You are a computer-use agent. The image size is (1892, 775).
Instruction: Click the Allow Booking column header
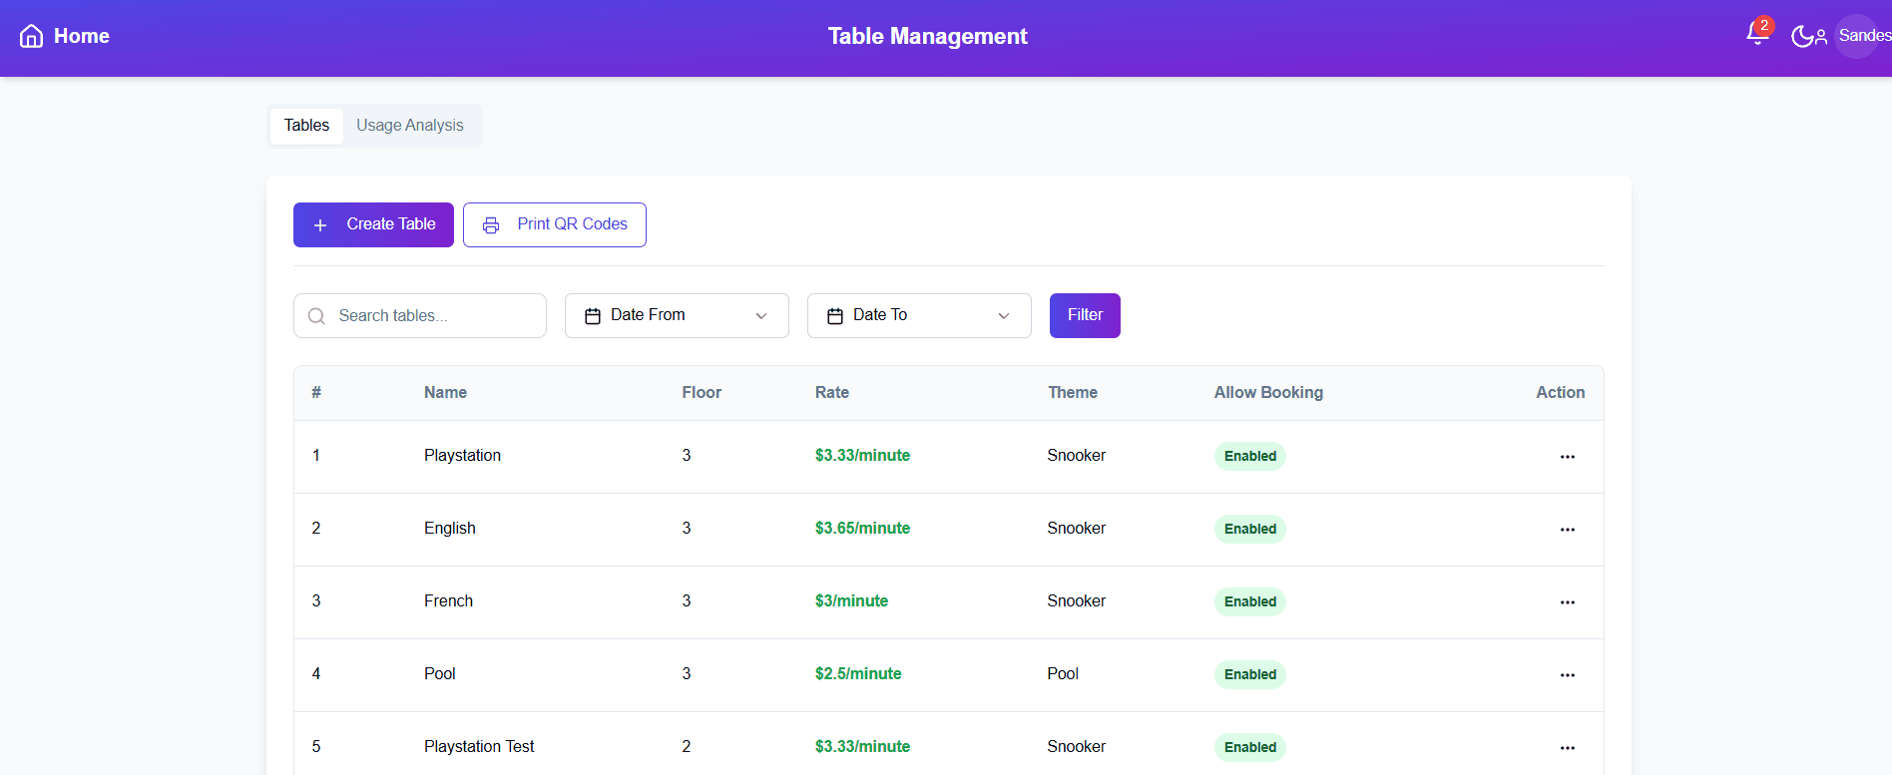tap(1268, 393)
